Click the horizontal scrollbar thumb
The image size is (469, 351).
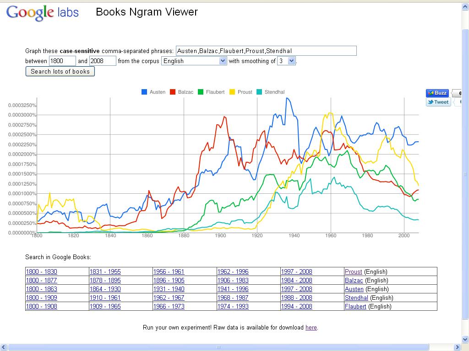tap(218, 347)
